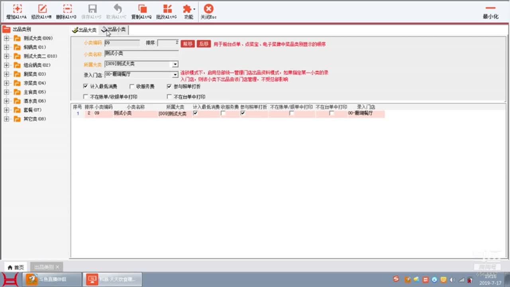The height and width of the screenshot is (287, 510).
Task: Click the 小类名称 text field
Action: tap(141, 53)
